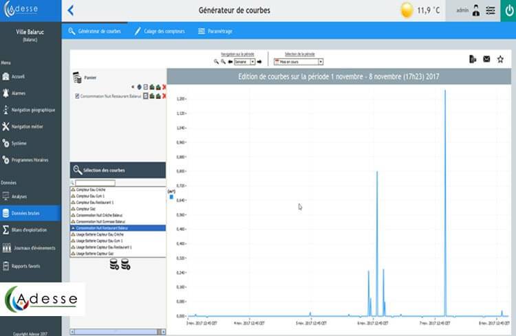Click the left database icon below the curve list
The image size is (516, 336).
(x=114, y=265)
